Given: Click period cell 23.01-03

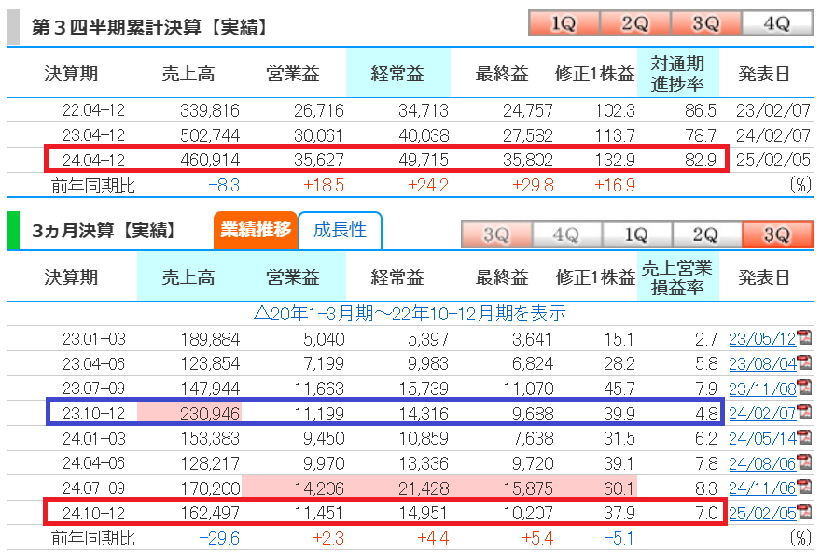Looking at the screenshot, I should [93, 339].
